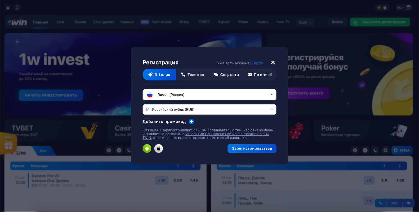Switch to the Телефон registration tab
The height and width of the screenshot is (212, 419).
(193, 75)
